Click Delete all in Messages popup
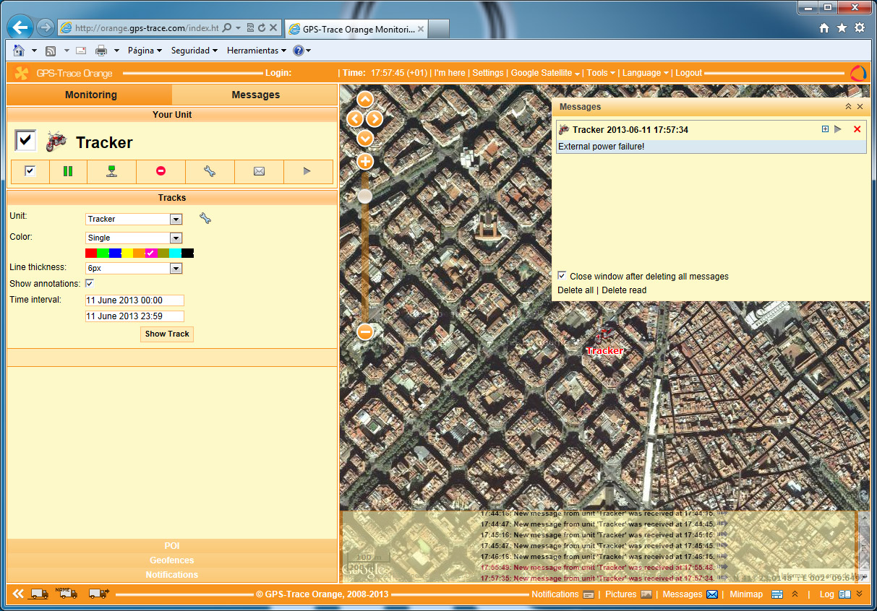The image size is (877, 611). pos(576,290)
